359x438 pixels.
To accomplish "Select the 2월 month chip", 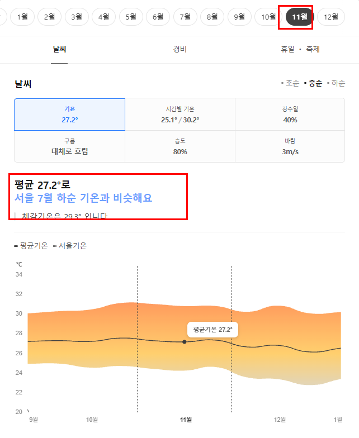I will [x=49, y=17].
